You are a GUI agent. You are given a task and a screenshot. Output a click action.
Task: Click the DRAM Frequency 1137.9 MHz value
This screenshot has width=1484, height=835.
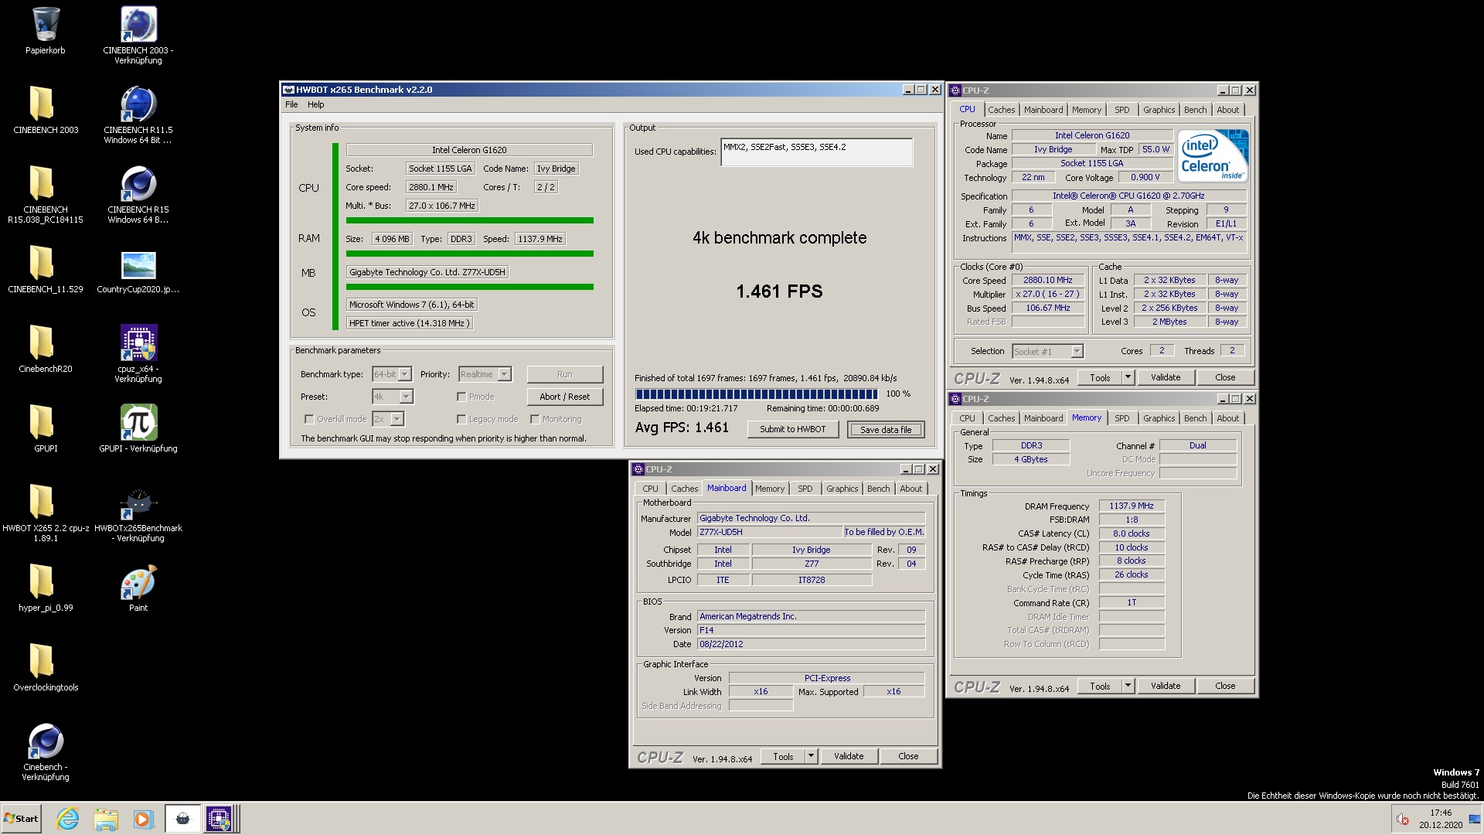(1131, 506)
